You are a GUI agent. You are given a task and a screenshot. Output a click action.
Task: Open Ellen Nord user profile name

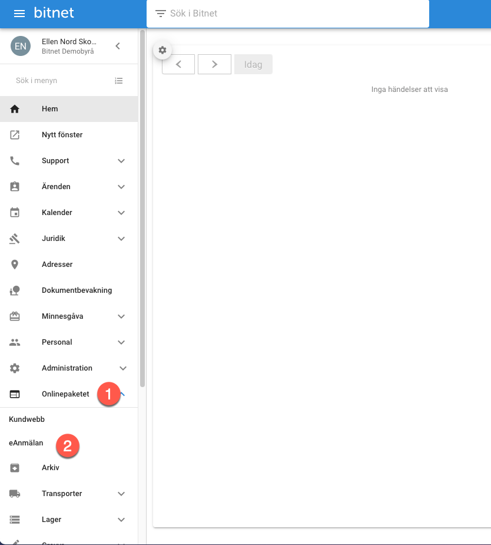point(69,41)
